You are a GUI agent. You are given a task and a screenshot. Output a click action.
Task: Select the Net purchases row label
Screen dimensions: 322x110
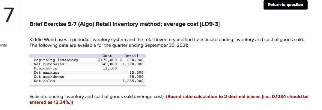pos(49,64)
